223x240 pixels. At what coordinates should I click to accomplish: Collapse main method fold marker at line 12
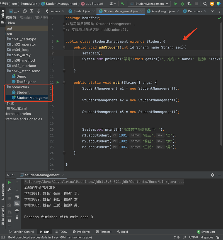click(64, 83)
